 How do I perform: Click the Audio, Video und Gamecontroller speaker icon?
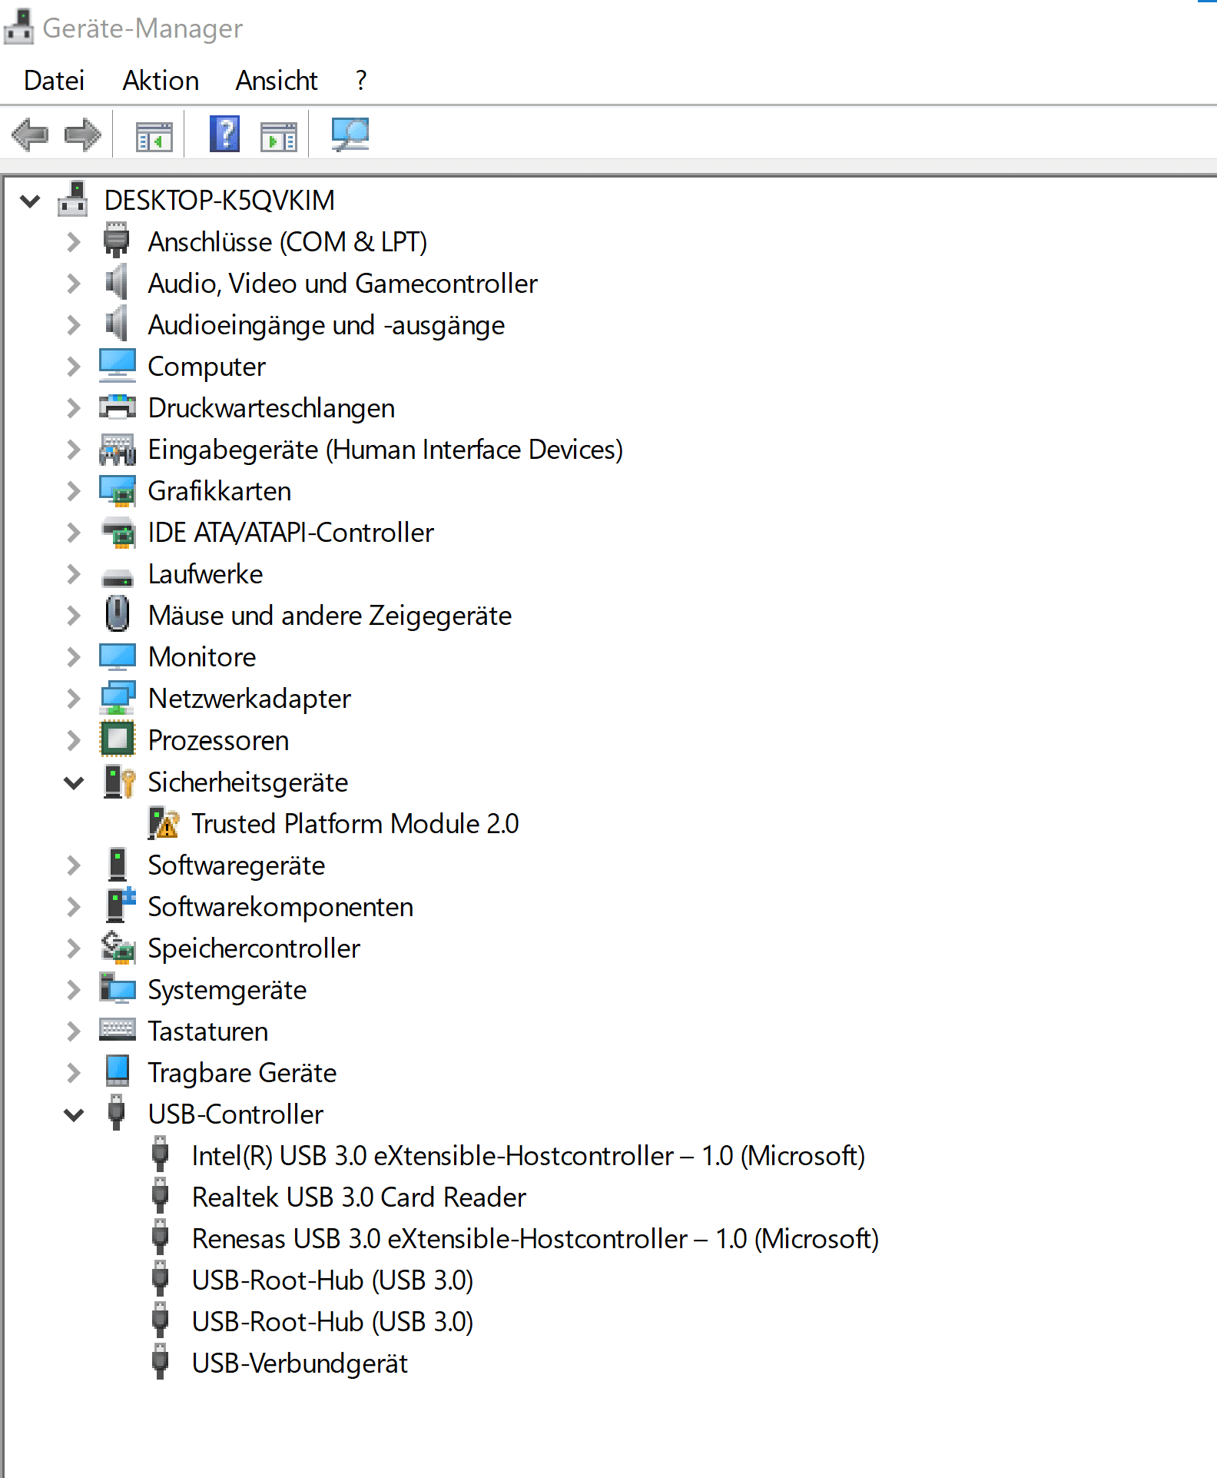click(x=116, y=282)
